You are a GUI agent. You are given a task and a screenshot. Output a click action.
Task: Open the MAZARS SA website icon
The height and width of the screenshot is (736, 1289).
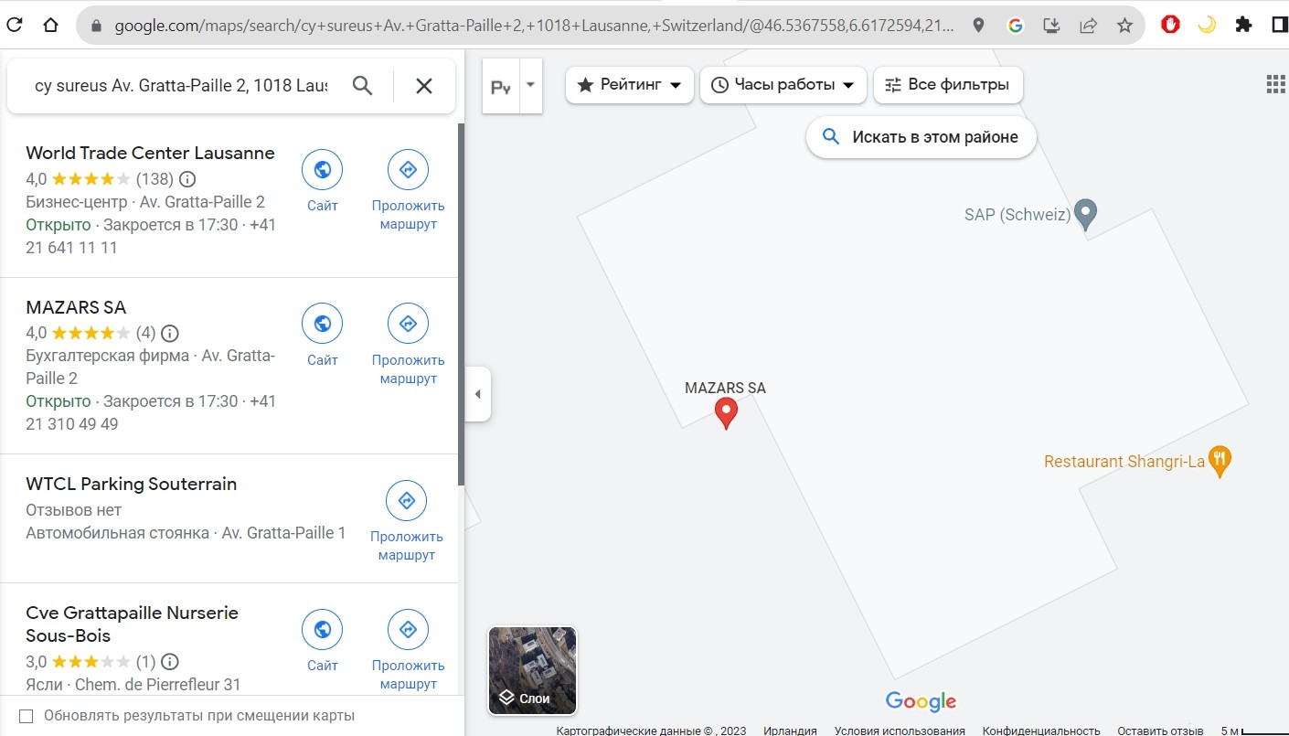[x=322, y=324]
